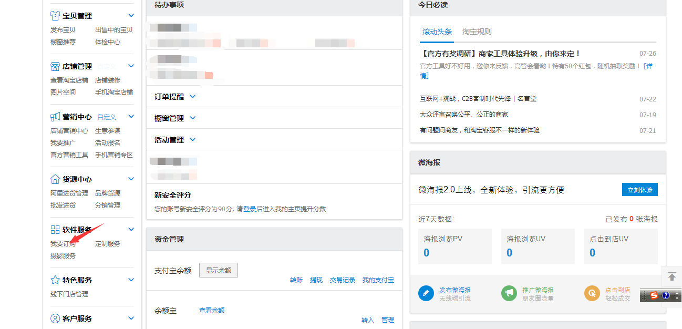Viewport: 682px width, 329px height.
Task: Click 查看余额 for 余额宝
Action: [212, 311]
